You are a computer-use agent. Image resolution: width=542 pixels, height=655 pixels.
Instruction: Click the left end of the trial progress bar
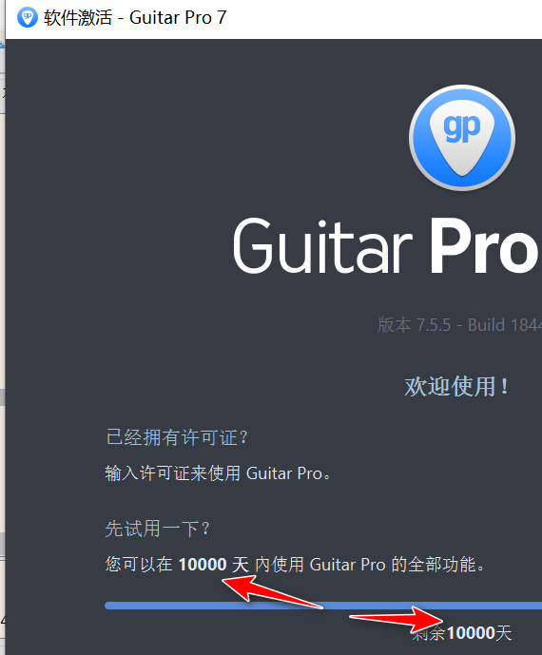(109, 606)
